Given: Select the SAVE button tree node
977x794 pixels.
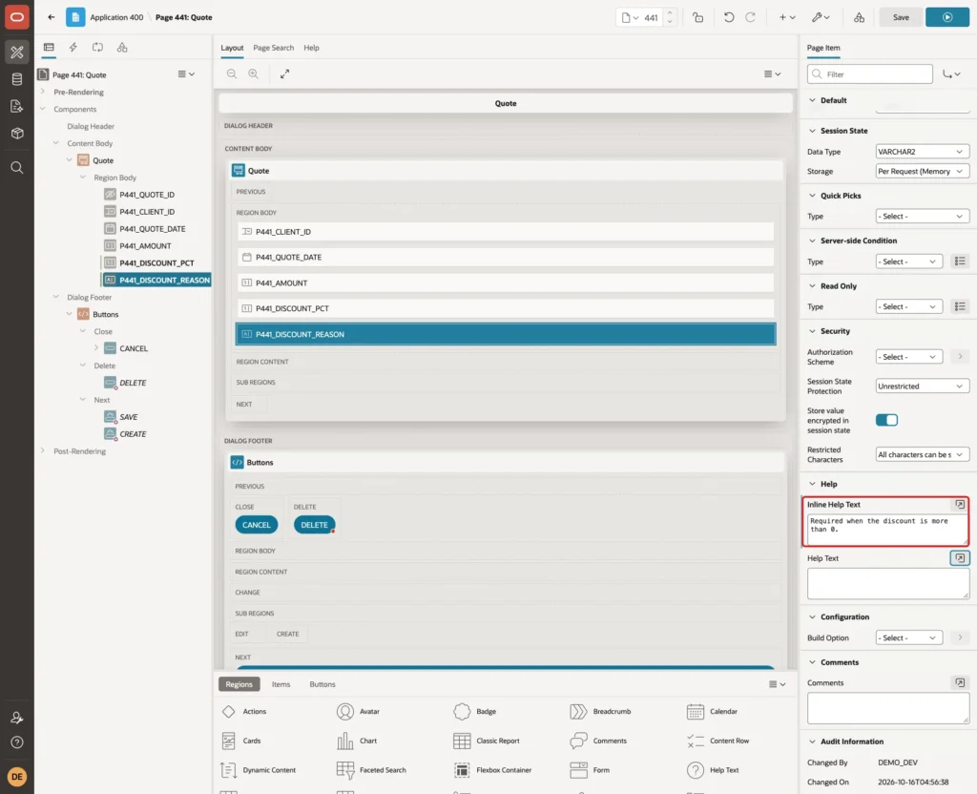Looking at the screenshot, I should click(x=129, y=417).
